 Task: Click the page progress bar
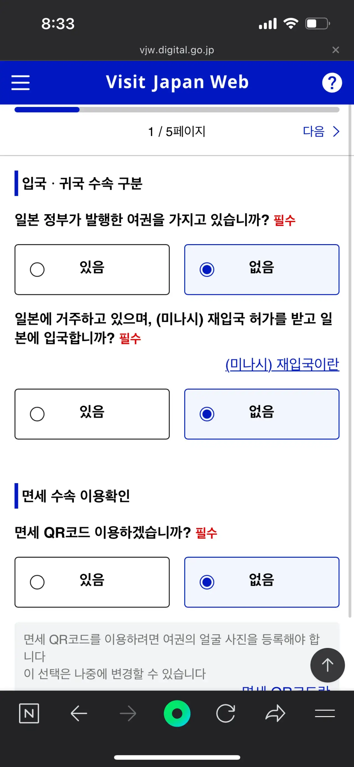click(177, 110)
